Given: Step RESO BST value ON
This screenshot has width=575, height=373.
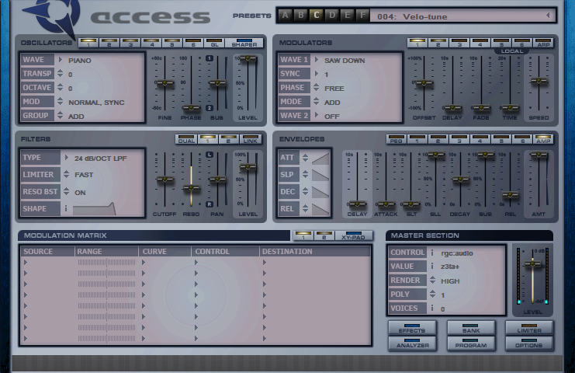Looking at the screenshot, I should tap(67, 192).
